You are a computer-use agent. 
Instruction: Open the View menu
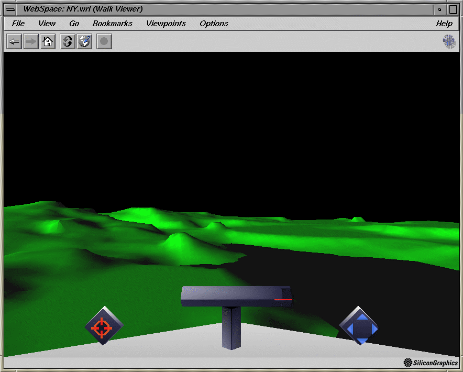(x=47, y=24)
